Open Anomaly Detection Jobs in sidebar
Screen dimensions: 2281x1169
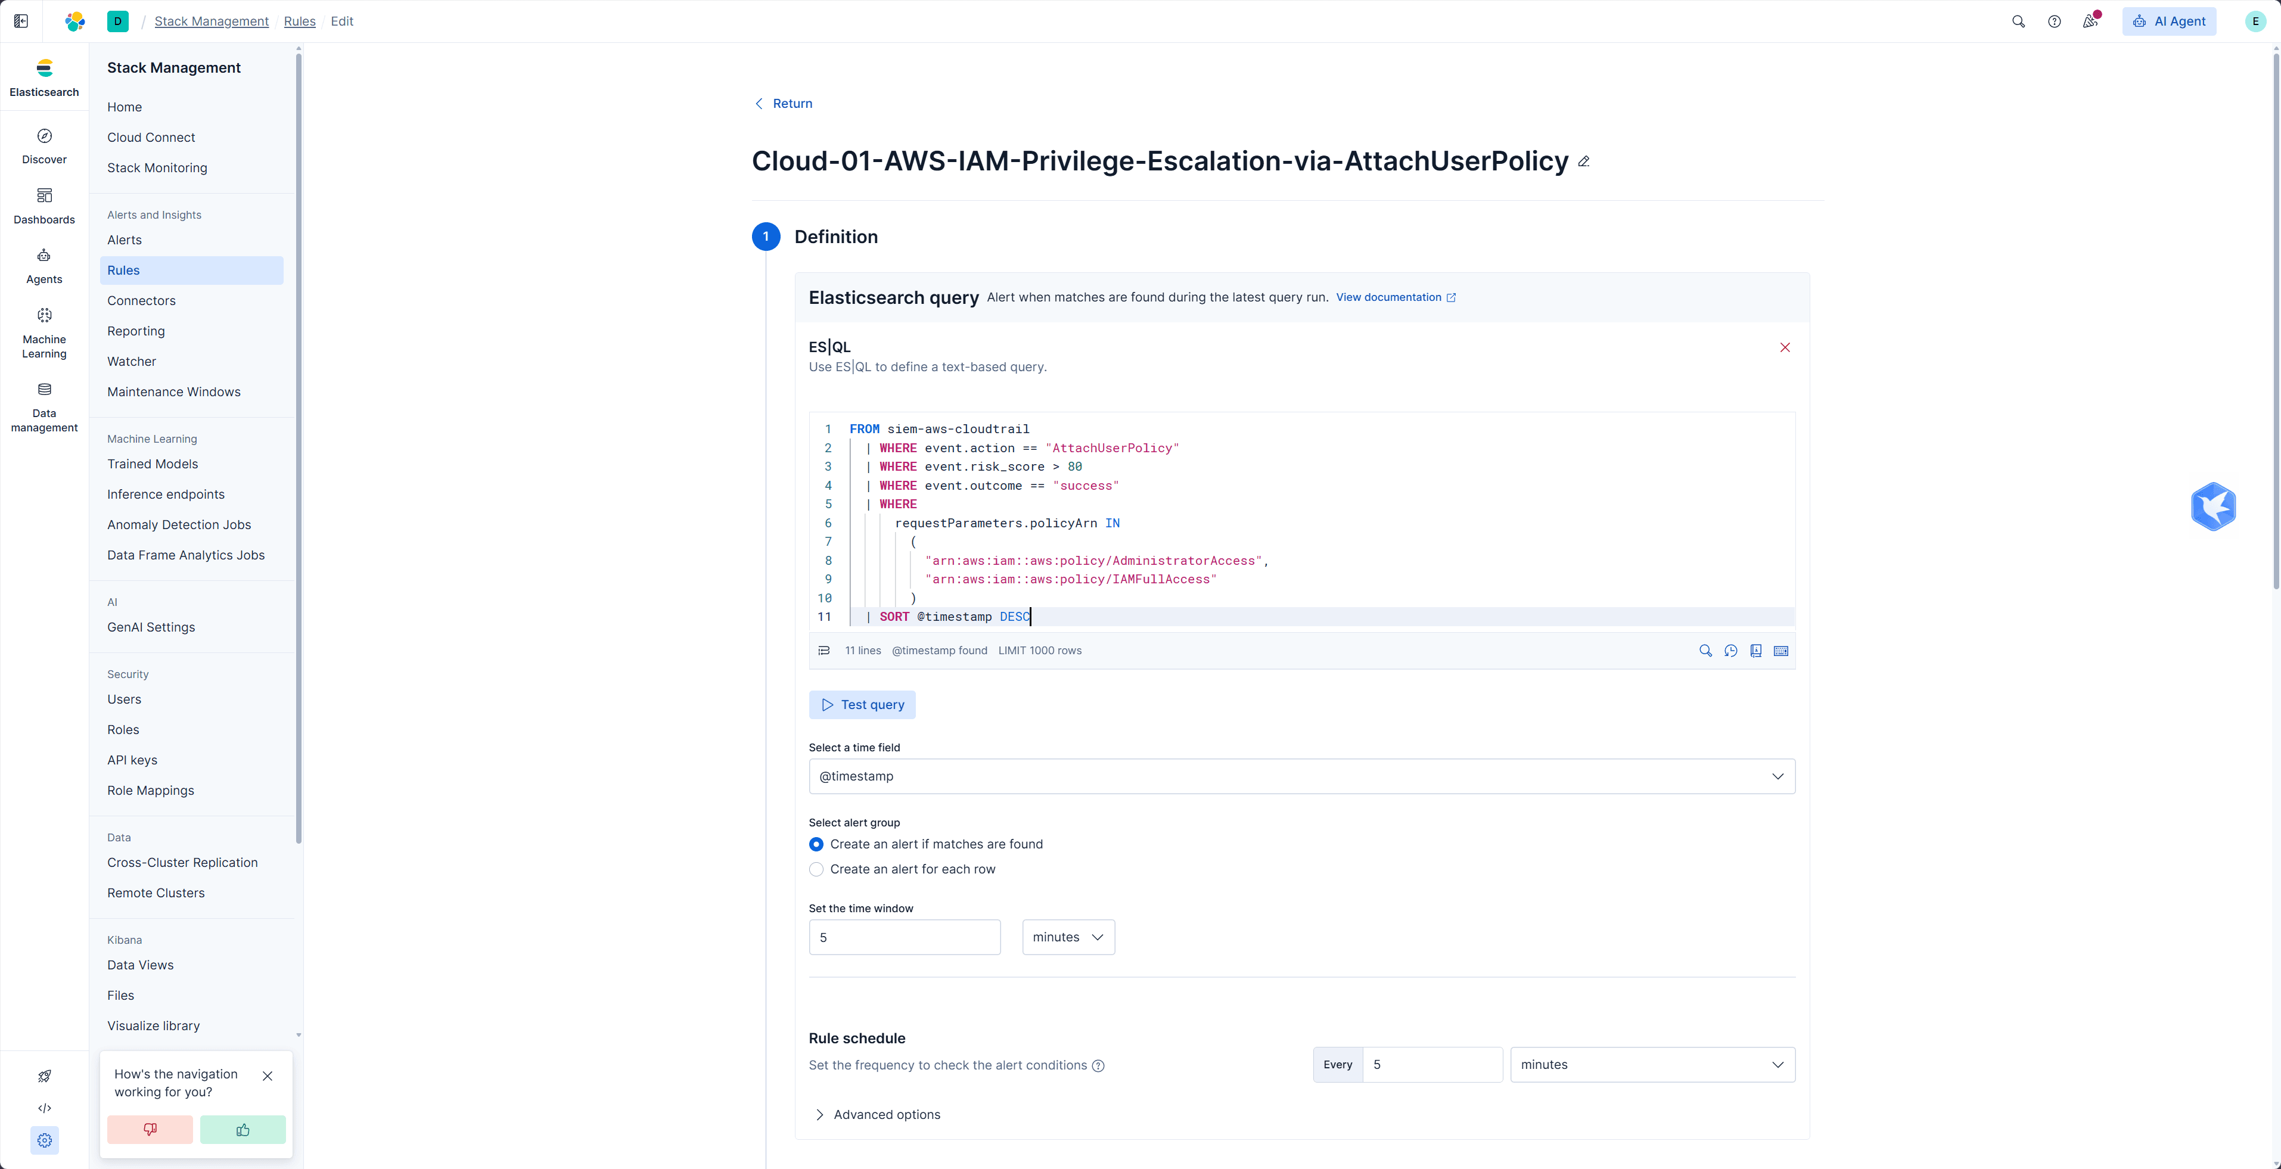pos(179,524)
